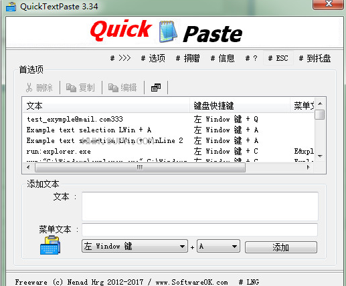The width and height of the screenshot is (346, 286).
Task: Click the horizontal scrollbar left arrow
Action: (x=28, y=167)
